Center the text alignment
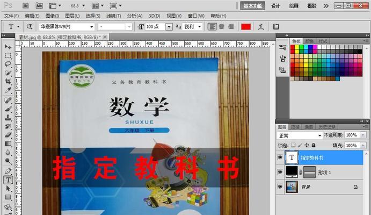 pos(221,27)
